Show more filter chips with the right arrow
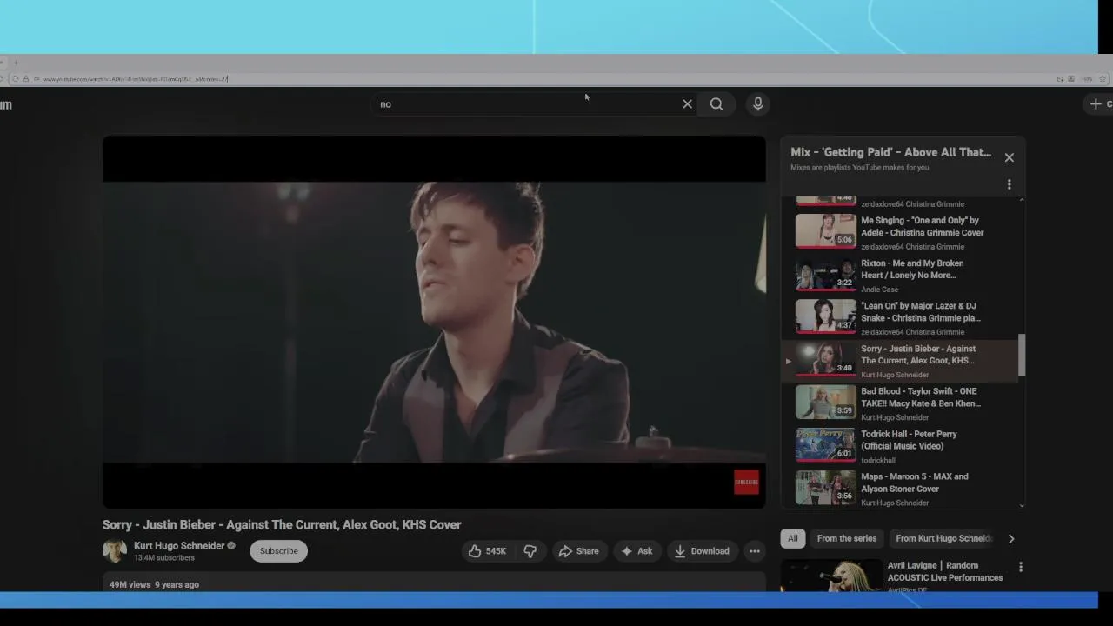Image resolution: width=1113 pixels, height=626 pixels. click(x=1011, y=538)
